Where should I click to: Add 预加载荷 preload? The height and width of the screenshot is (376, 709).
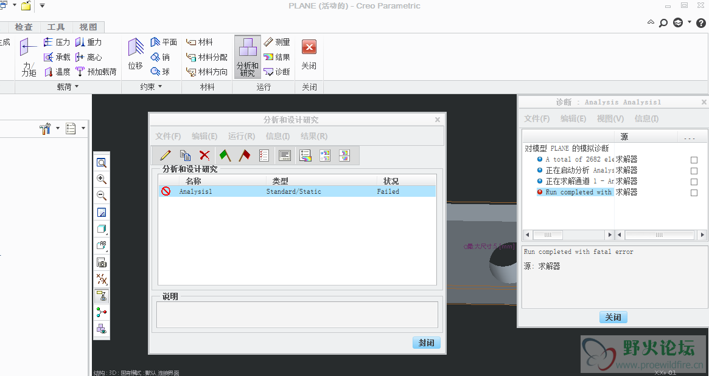pyautogui.click(x=96, y=72)
